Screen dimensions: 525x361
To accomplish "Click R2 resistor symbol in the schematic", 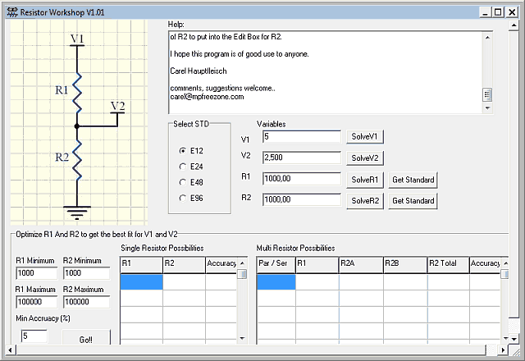I will tap(77, 160).
